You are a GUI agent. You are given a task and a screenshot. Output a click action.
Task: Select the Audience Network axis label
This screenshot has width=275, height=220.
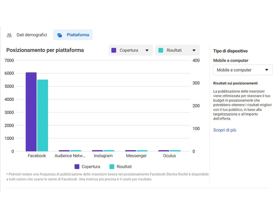click(70, 156)
